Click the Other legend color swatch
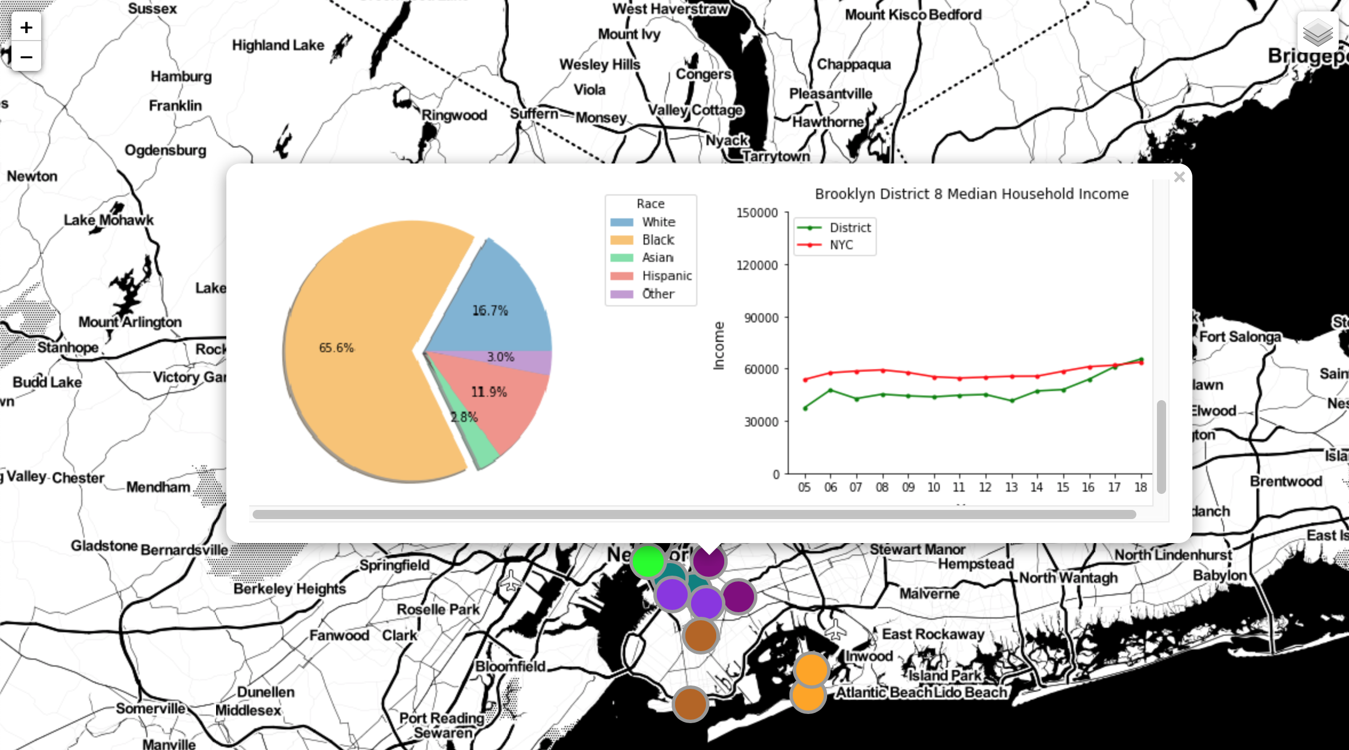Viewport: 1349px width, 750px height. click(x=621, y=294)
